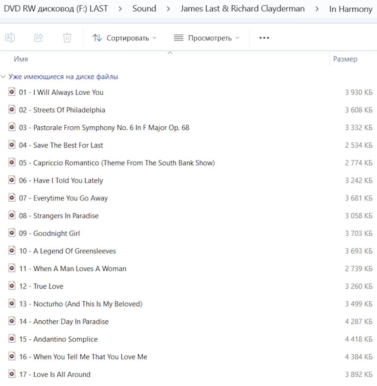Expand breadcrumb chevron after DVD RW дисковод (F:) LAST
This screenshot has height=386, width=377.
pos(120,9)
